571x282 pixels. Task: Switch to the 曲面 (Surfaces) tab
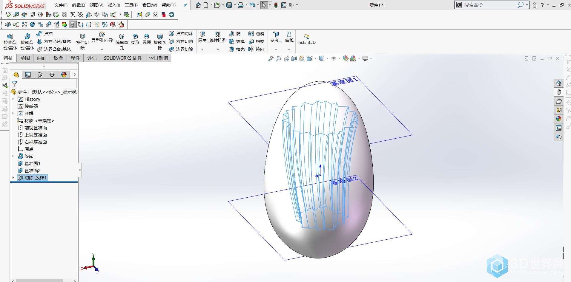click(x=42, y=58)
